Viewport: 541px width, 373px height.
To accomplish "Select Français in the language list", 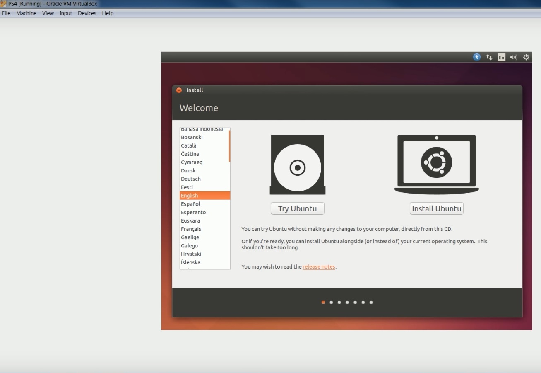I will pyautogui.click(x=204, y=229).
